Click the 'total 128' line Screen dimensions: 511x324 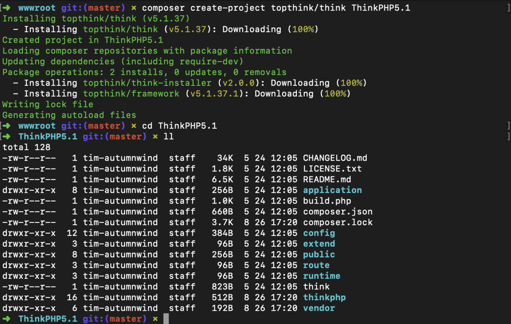click(x=26, y=147)
